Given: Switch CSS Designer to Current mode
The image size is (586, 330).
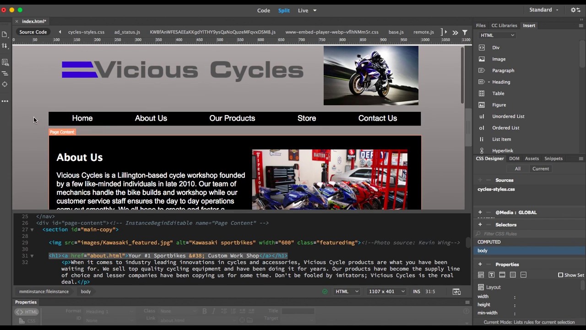Looking at the screenshot, I should [540, 169].
